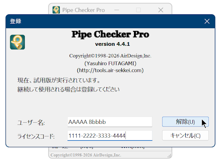Click the Pipe Checker Pro title bar icon
This screenshot has width=223, height=165.
(56, 10)
